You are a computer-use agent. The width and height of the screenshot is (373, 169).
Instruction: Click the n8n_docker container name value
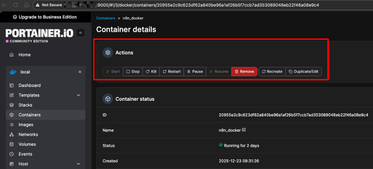[230, 130]
